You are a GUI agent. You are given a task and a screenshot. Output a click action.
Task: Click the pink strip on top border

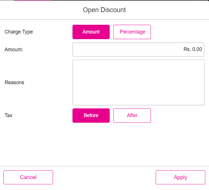[33, 0]
